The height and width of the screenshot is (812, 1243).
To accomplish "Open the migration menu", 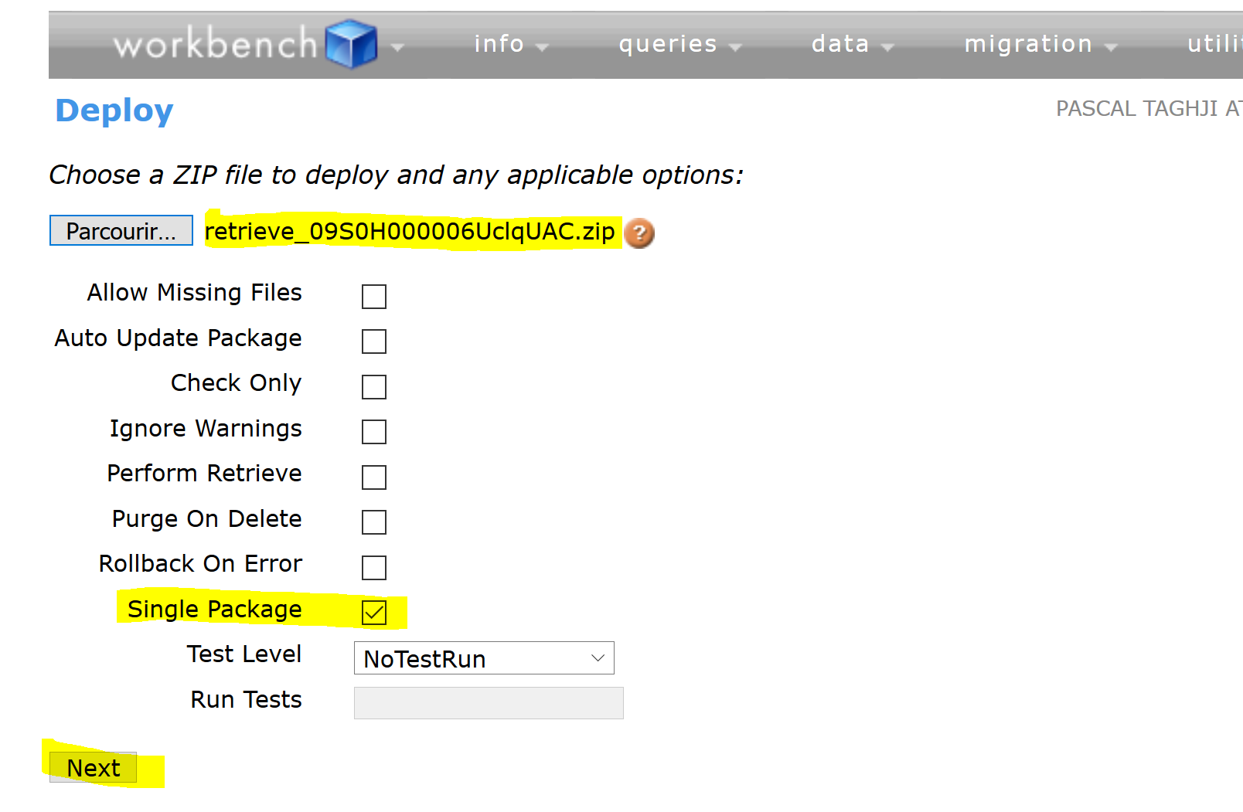I will point(1028,44).
